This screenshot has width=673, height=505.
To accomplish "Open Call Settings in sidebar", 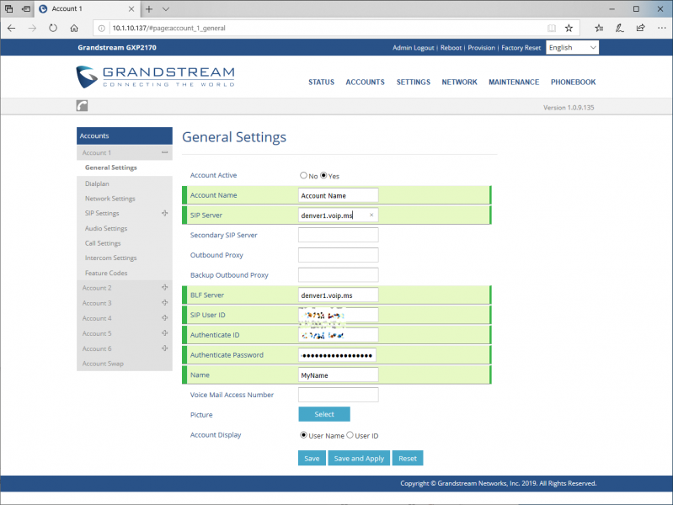I will 103,243.
